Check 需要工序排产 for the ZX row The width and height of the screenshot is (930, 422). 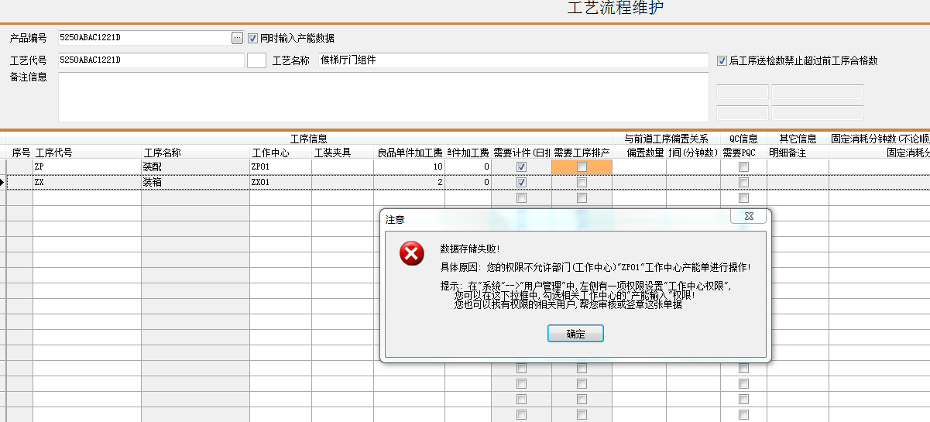[582, 183]
